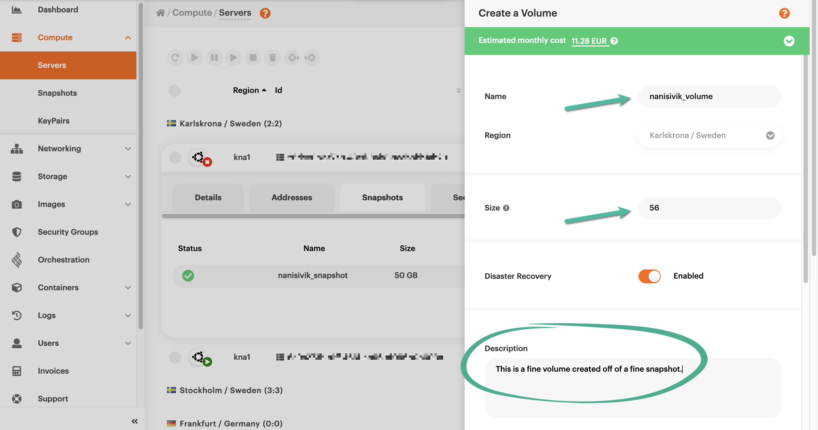Open the Region dropdown showing Karlskrona / Sweden

coord(709,135)
